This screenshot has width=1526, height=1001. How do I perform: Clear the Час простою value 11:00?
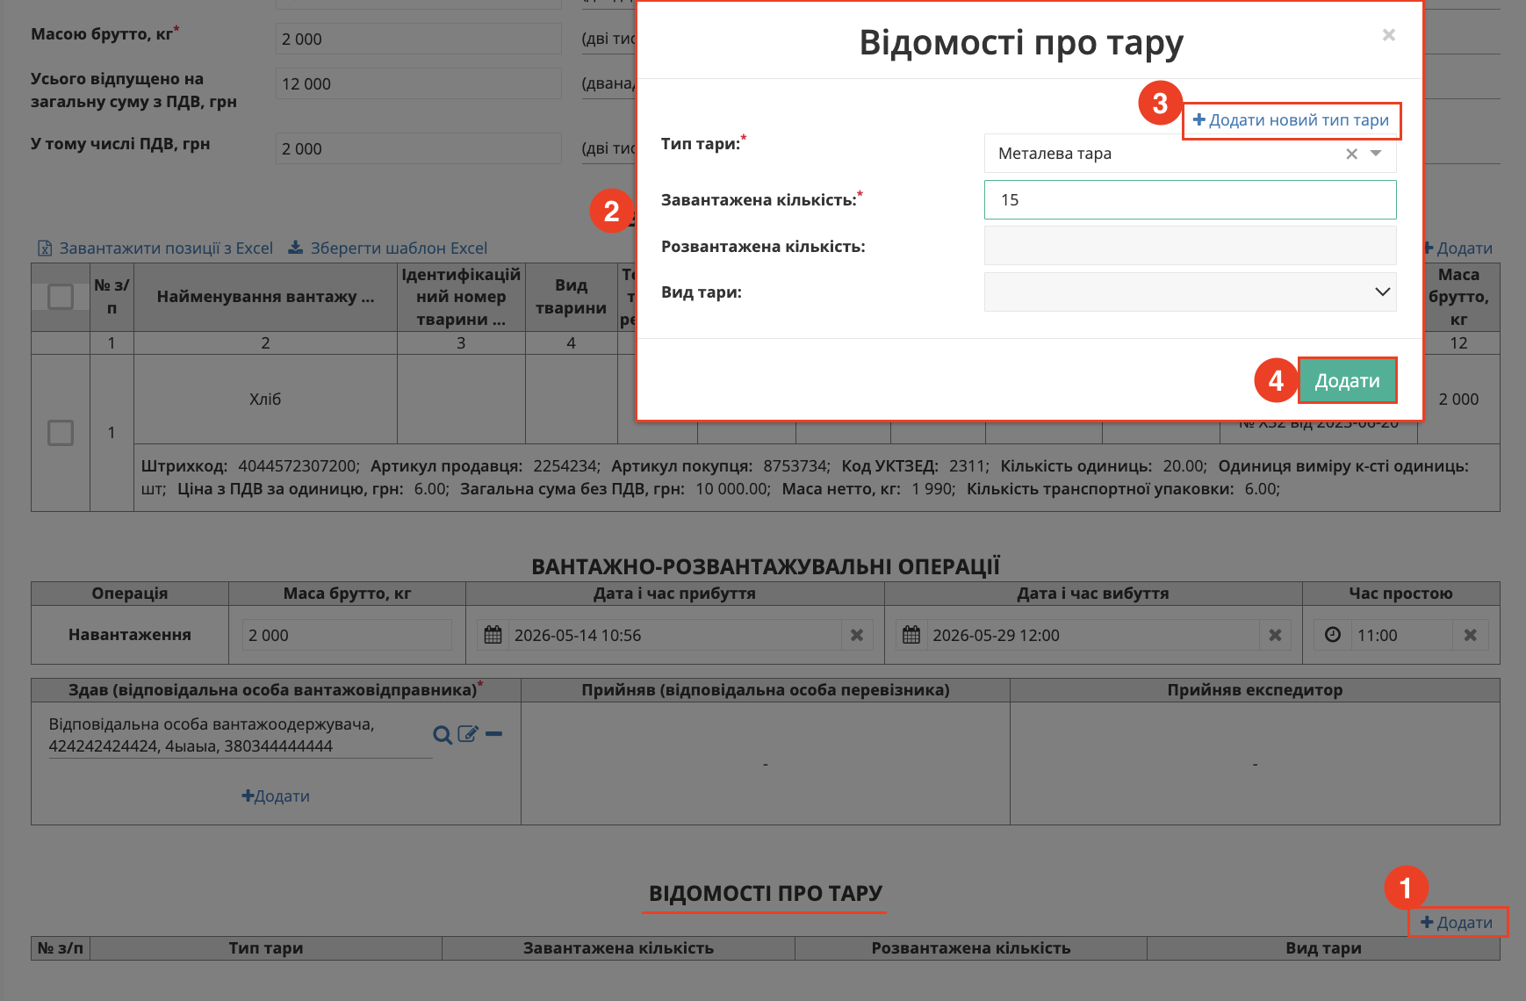tap(1471, 635)
